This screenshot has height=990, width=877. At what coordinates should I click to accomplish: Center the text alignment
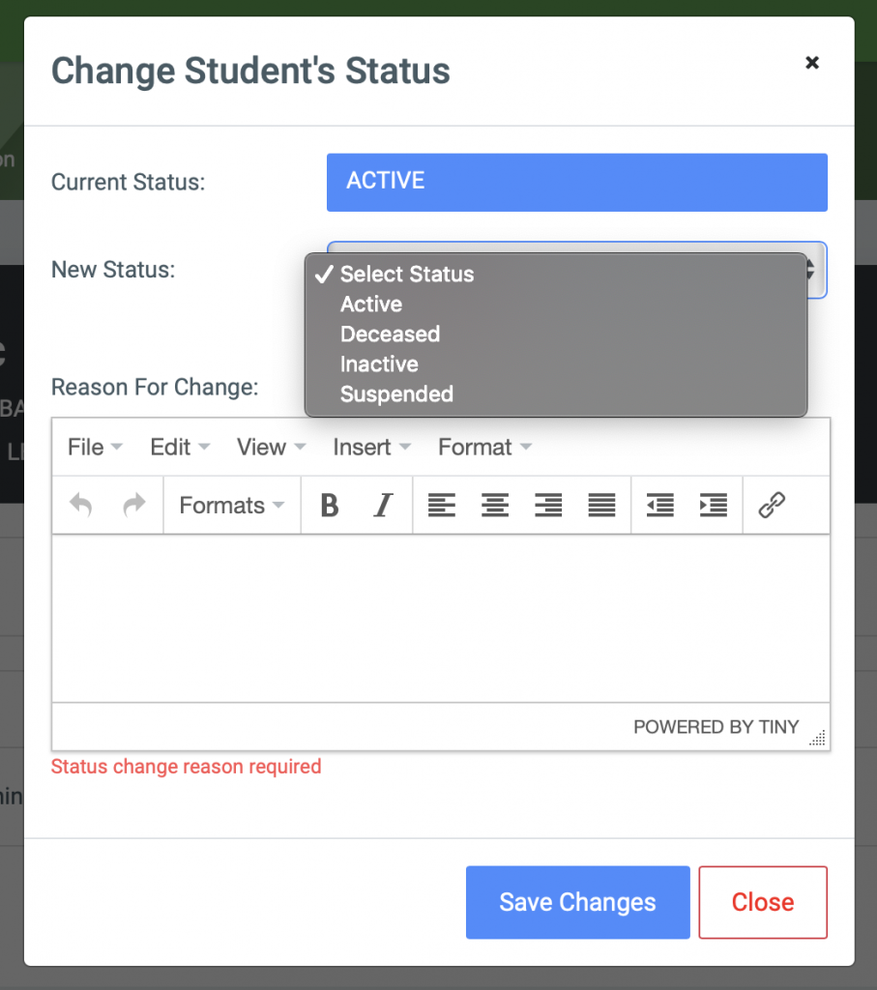pyautogui.click(x=495, y=505)
